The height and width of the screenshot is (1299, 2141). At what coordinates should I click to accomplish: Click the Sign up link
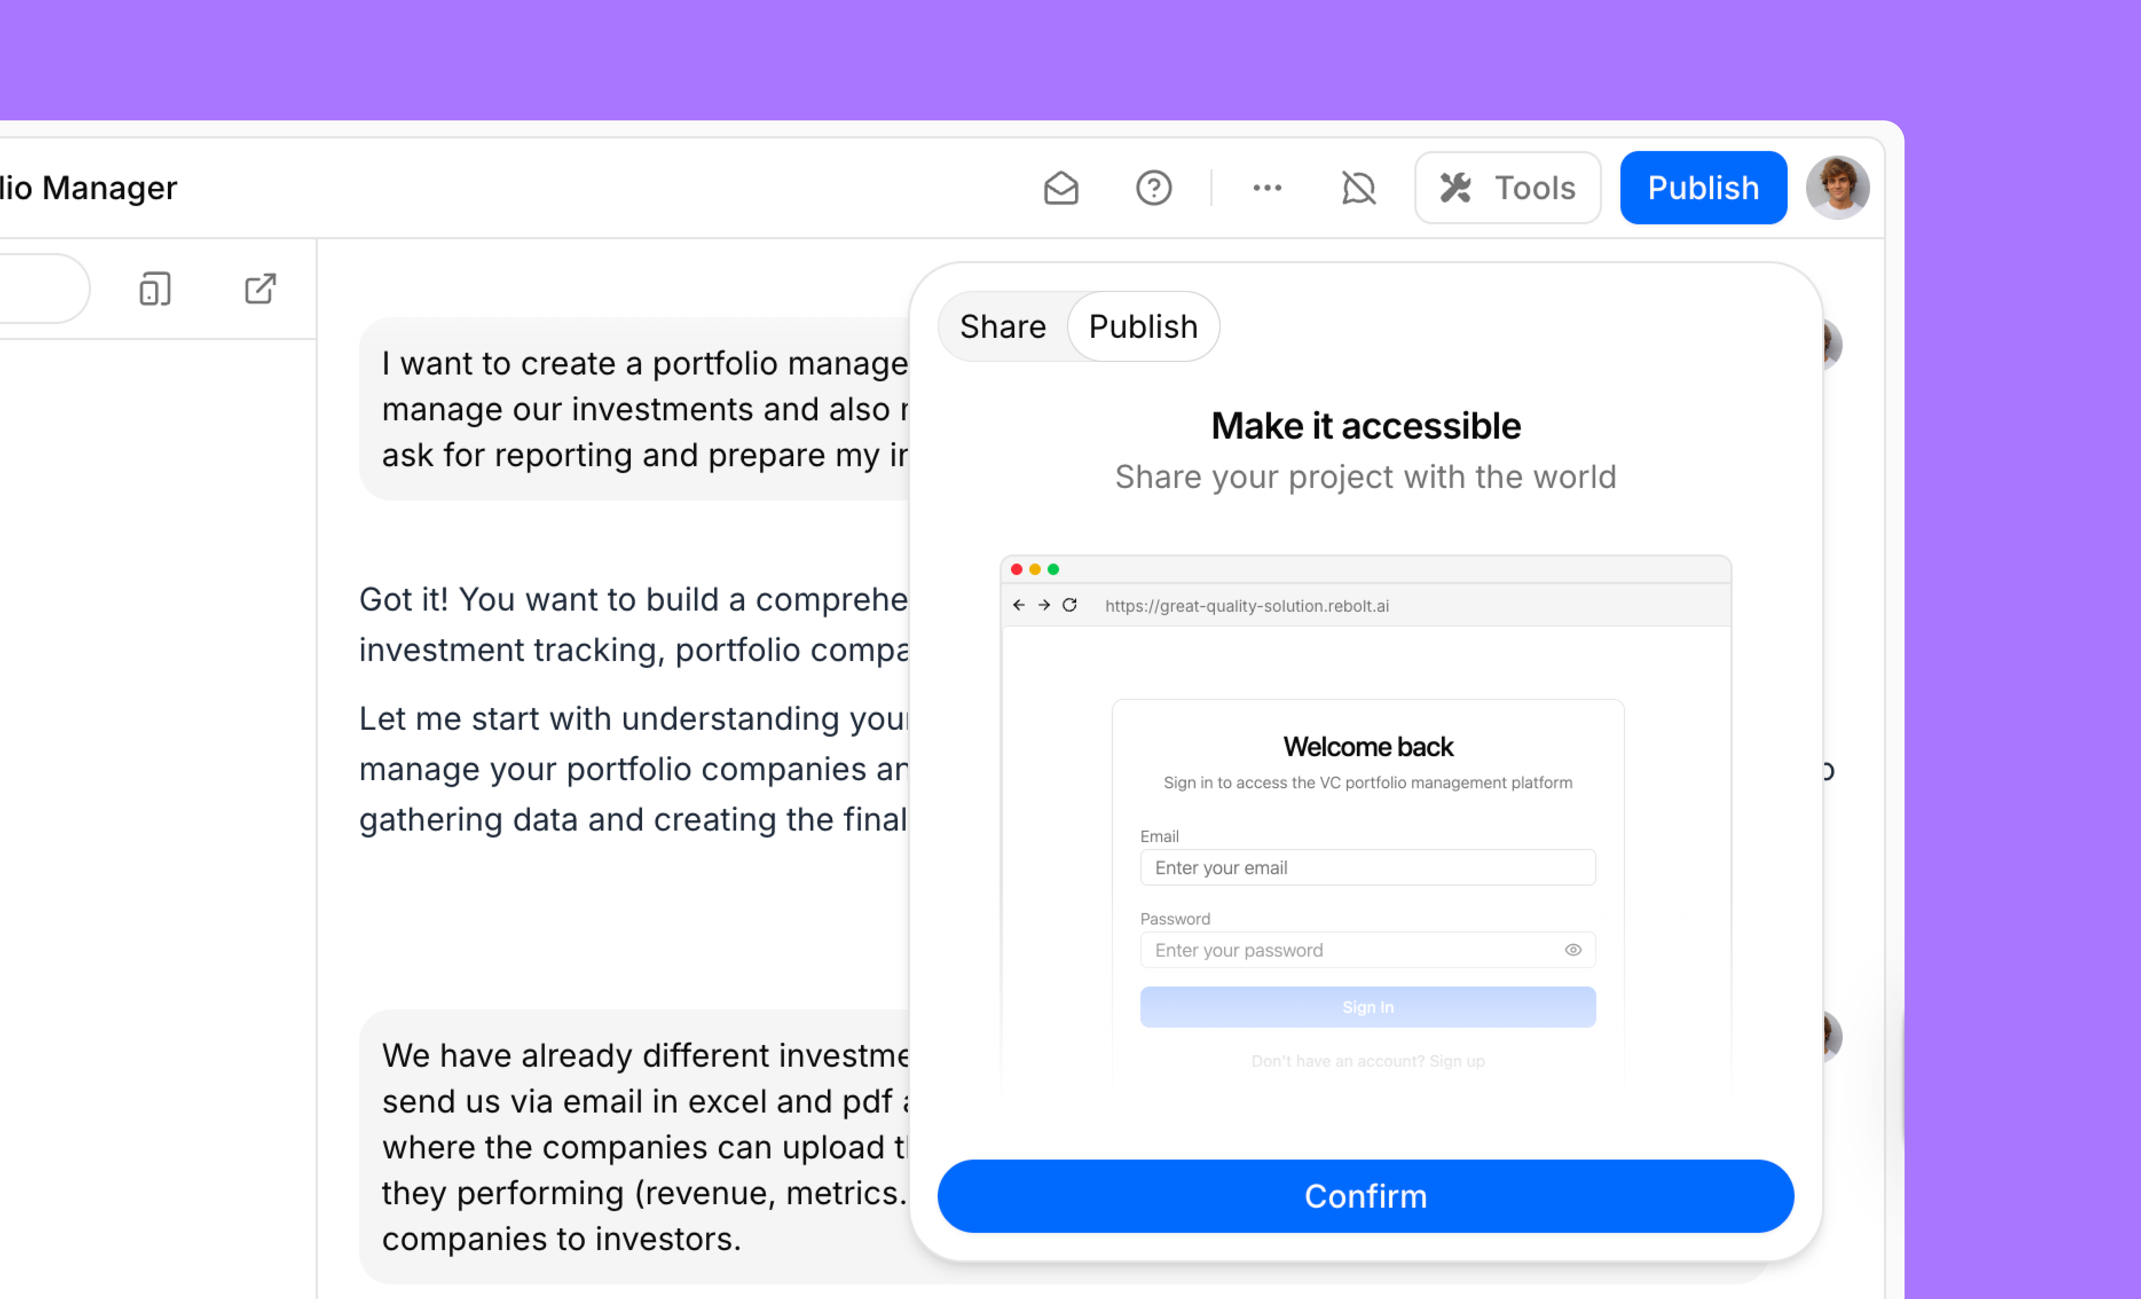click(1456, 1061)
